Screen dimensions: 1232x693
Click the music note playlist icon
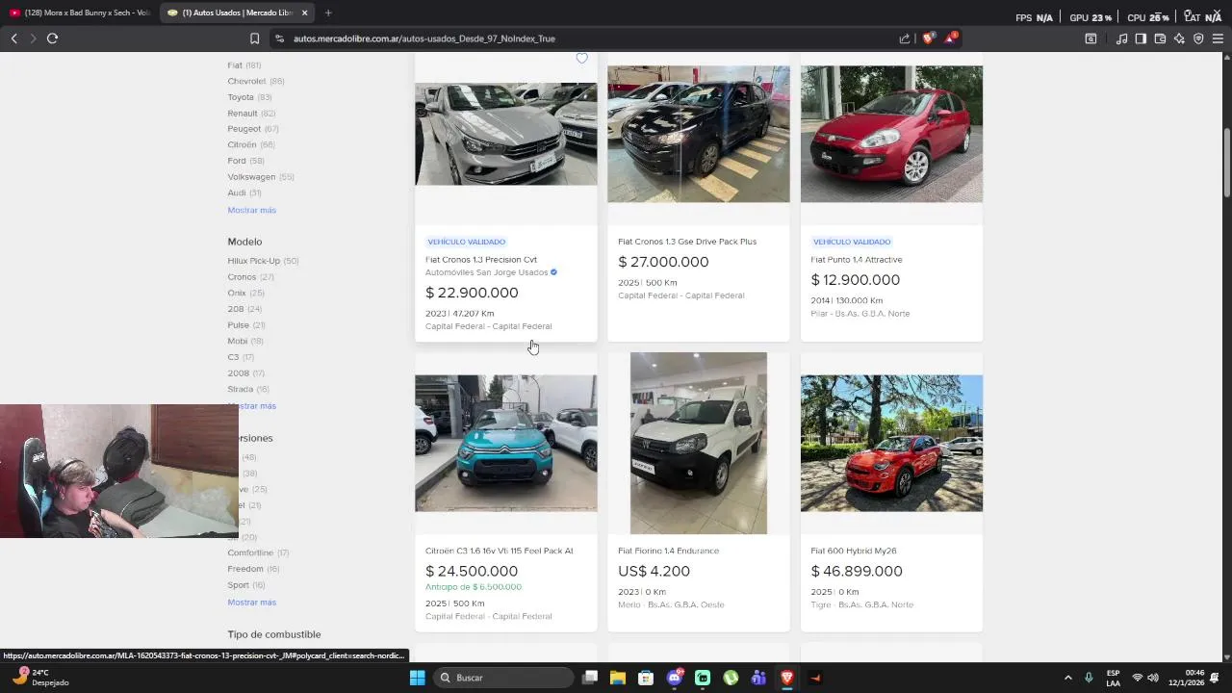pos(1121,38)
